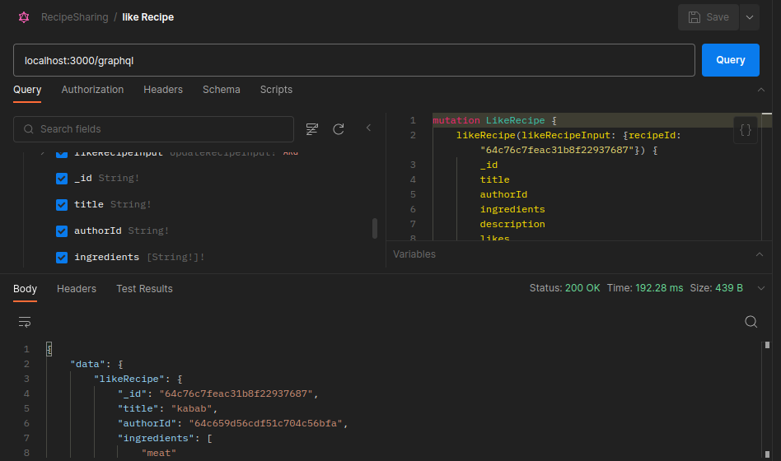Collapse the field explorer panel arrow

coord(368,128)
